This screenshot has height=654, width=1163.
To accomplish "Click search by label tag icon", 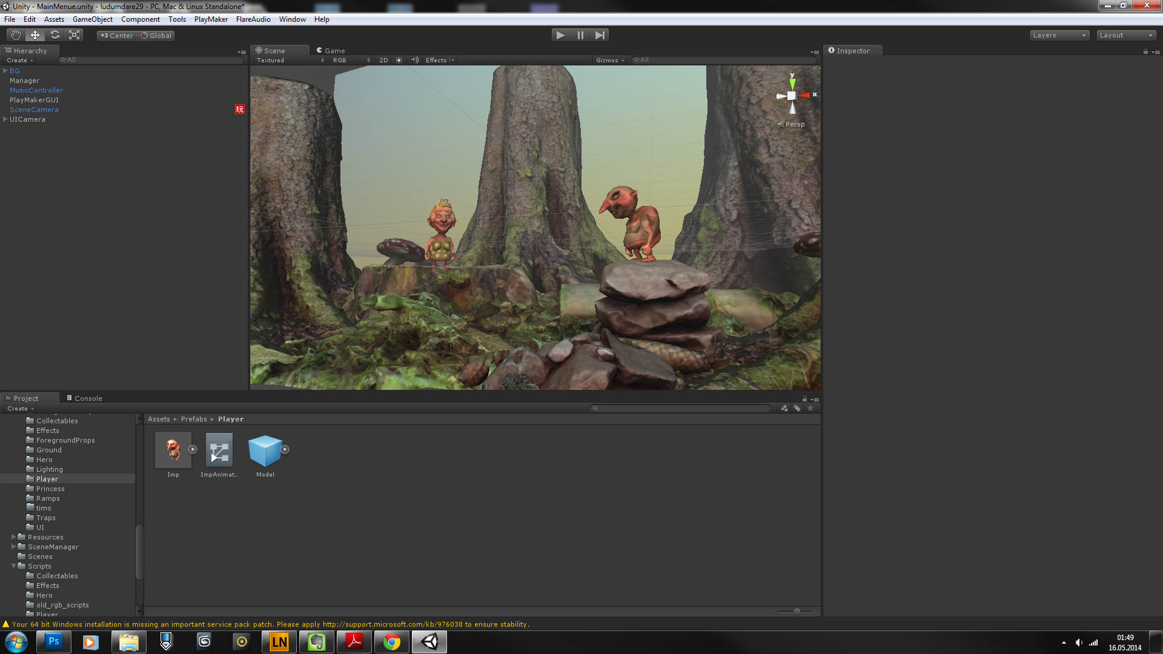I will click(x=797, y=408).
